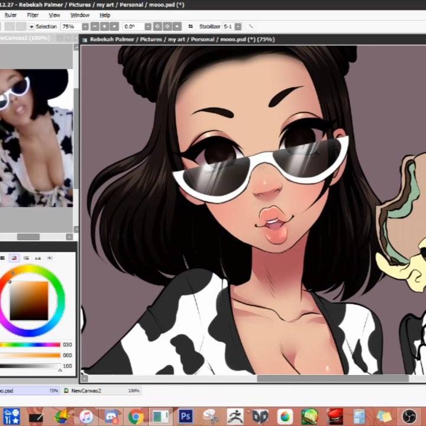The width and height of the screenshot is (426, 426).
Task: Reset the canvas zoom level
Action: [115, 27]
